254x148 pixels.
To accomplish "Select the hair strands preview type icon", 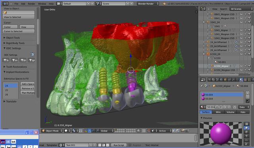I will 246,140.
